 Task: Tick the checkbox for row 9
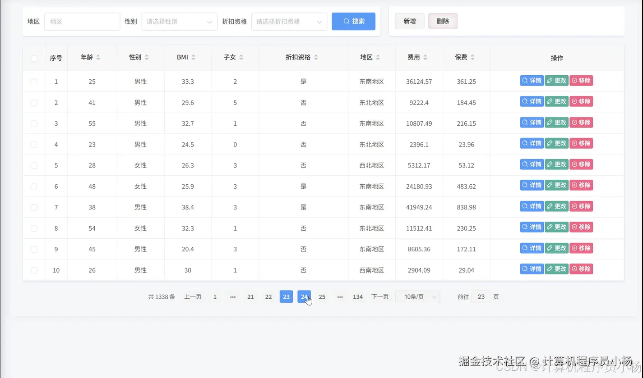[34, 249]
